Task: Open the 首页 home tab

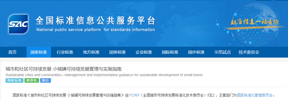Action: pyautogui.click(x=12, y=52)
